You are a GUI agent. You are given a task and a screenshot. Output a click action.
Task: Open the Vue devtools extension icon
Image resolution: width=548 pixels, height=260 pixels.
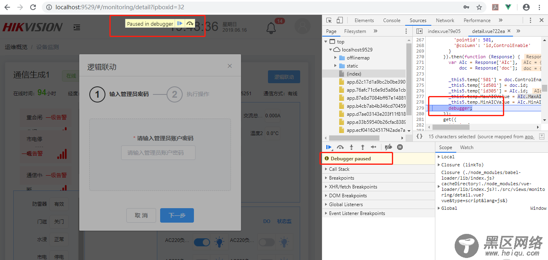pos(508,7)
